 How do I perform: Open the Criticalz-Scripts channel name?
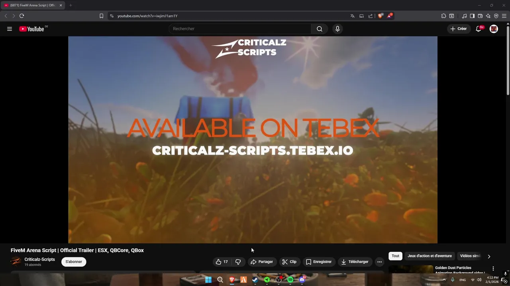click(x=40, y=259)
